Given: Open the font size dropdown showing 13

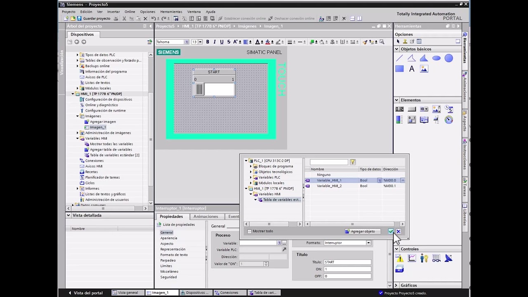Looking at the screenshot, I should [200, 42].
